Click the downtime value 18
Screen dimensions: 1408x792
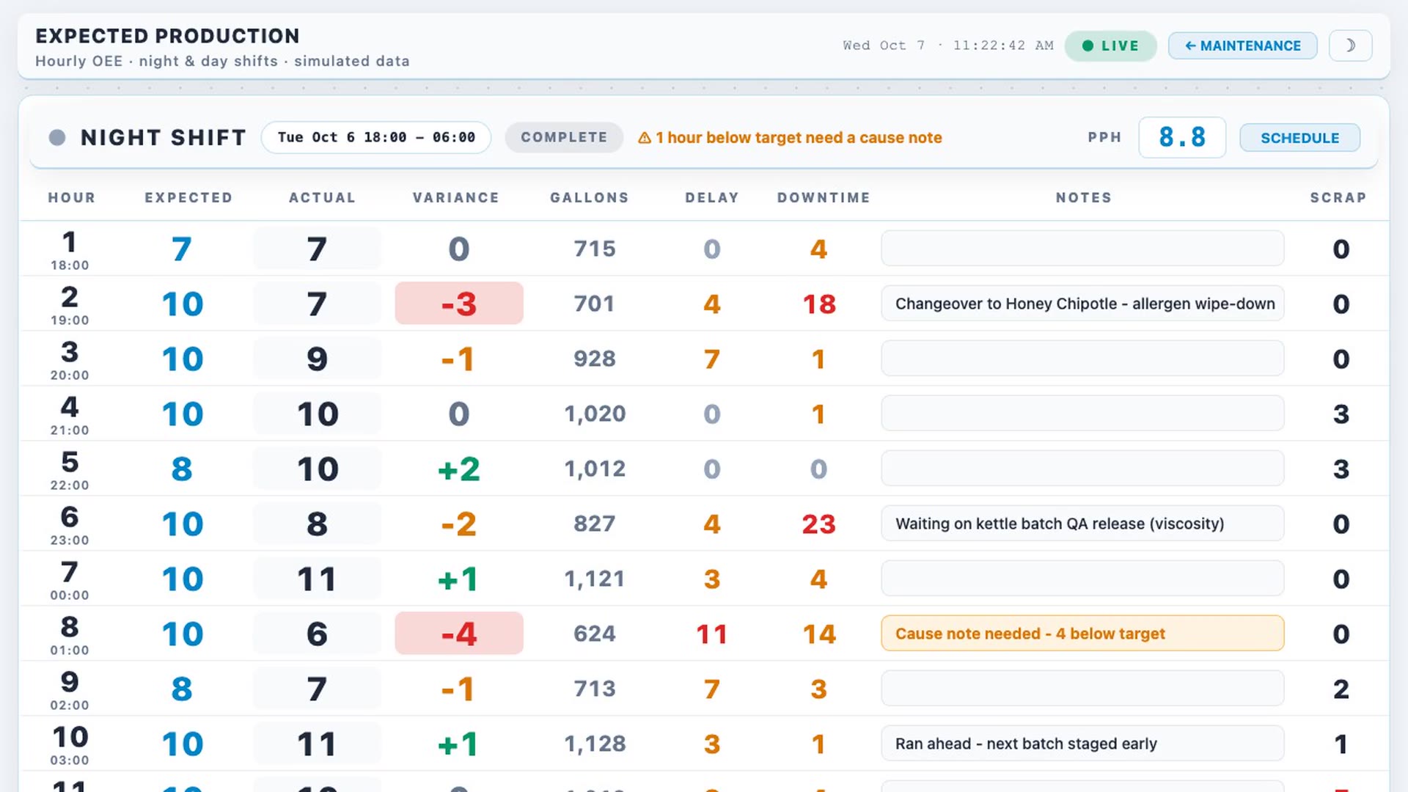click(819, 304)
